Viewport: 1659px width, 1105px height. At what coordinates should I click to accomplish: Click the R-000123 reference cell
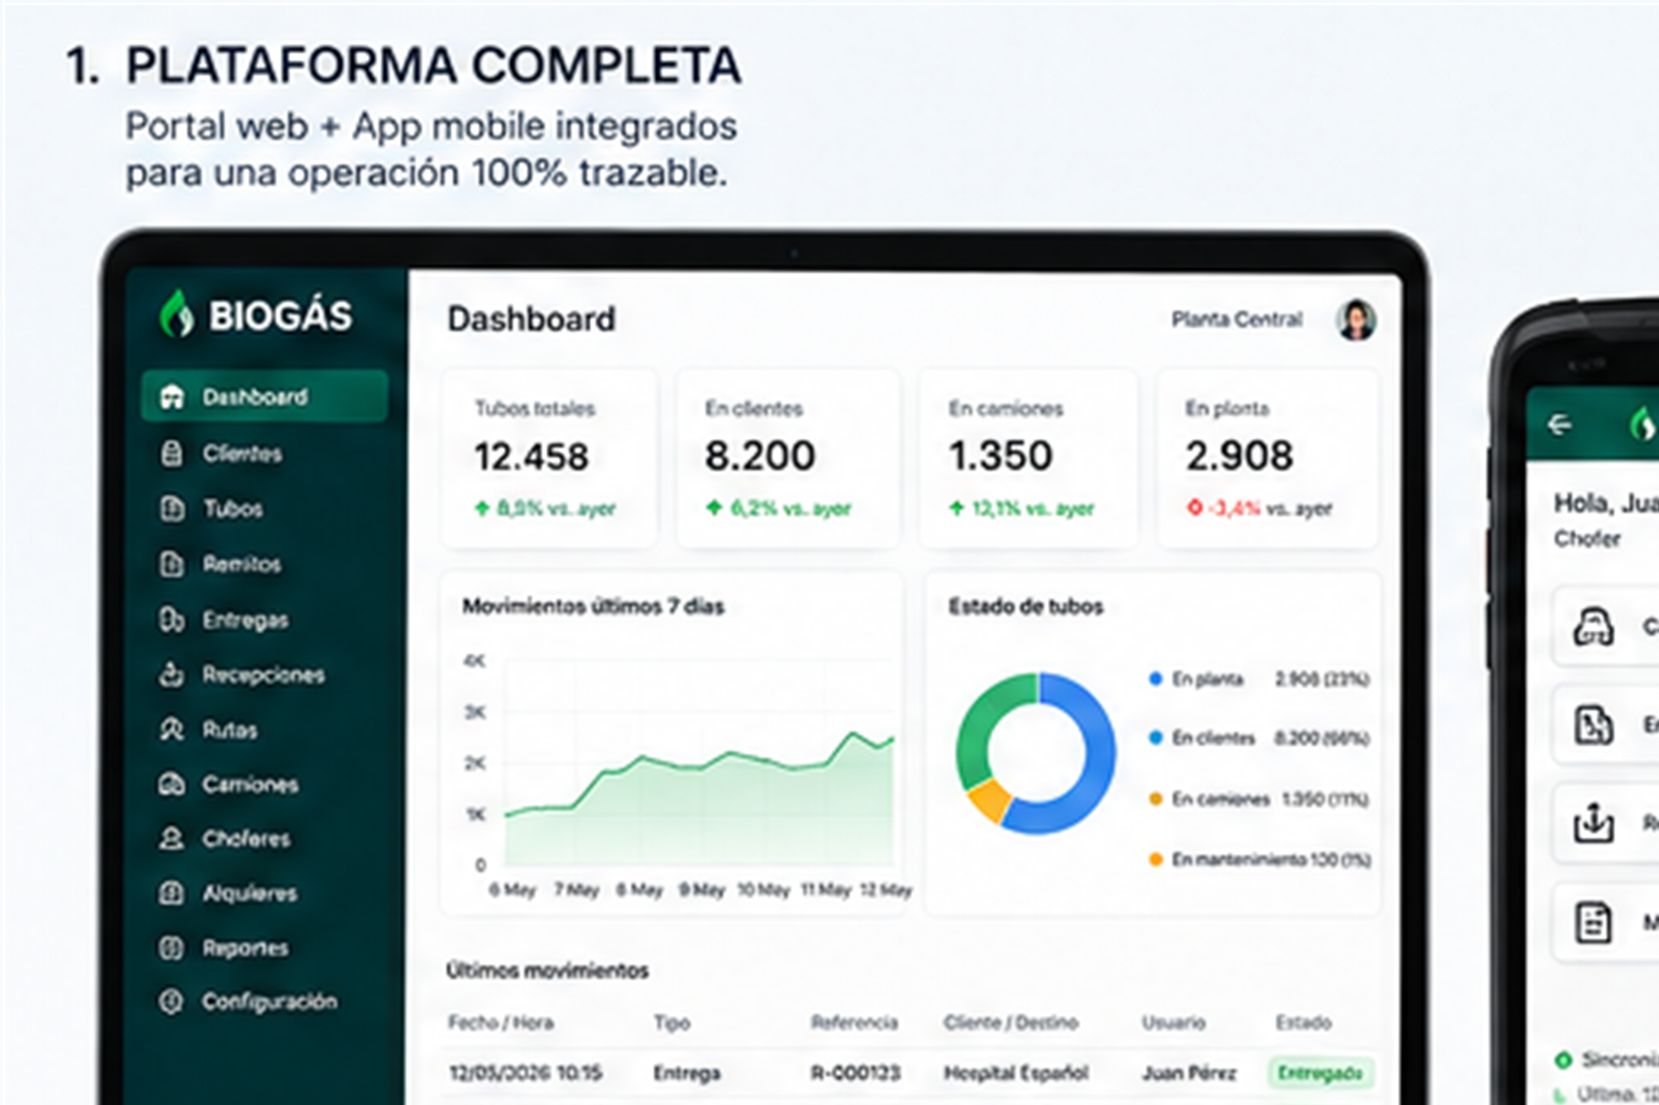pyautogui.click(x=855, y=1073)
